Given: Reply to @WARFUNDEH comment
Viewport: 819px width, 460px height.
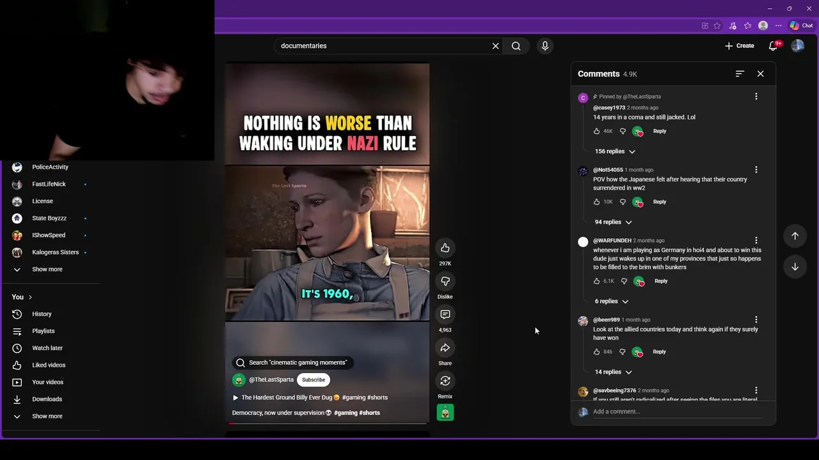Looking at the screenshot, I should [x=661, y=281].
